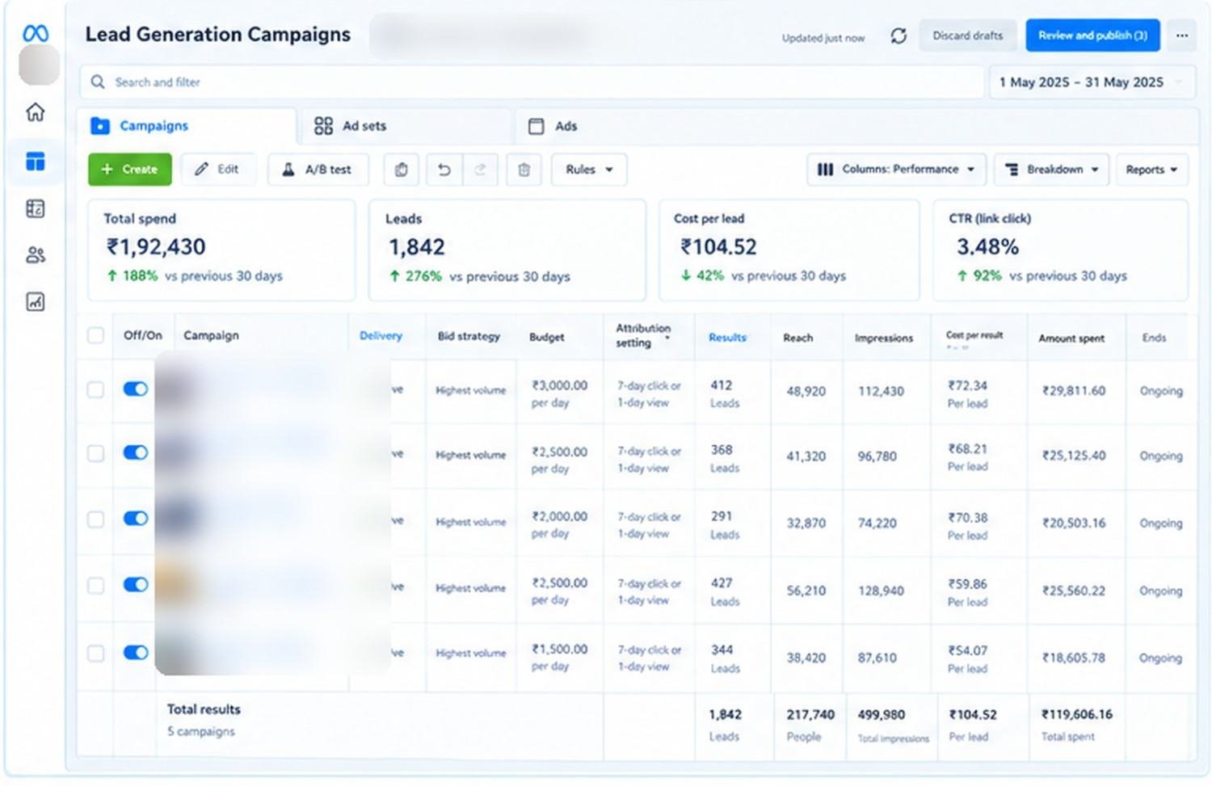Go to Home via the house icon
The image size is (1212, 786).
[36, 112]
